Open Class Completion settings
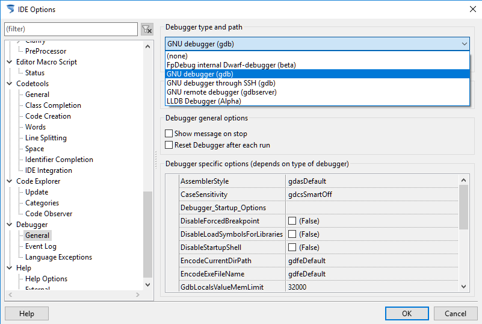Image resolution: width=482 pixels, height=324 pixels. coord(53,105)
